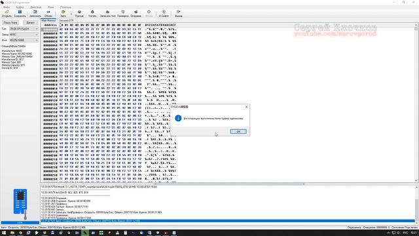Expand the Имя (chip name) dropdown

37,40
